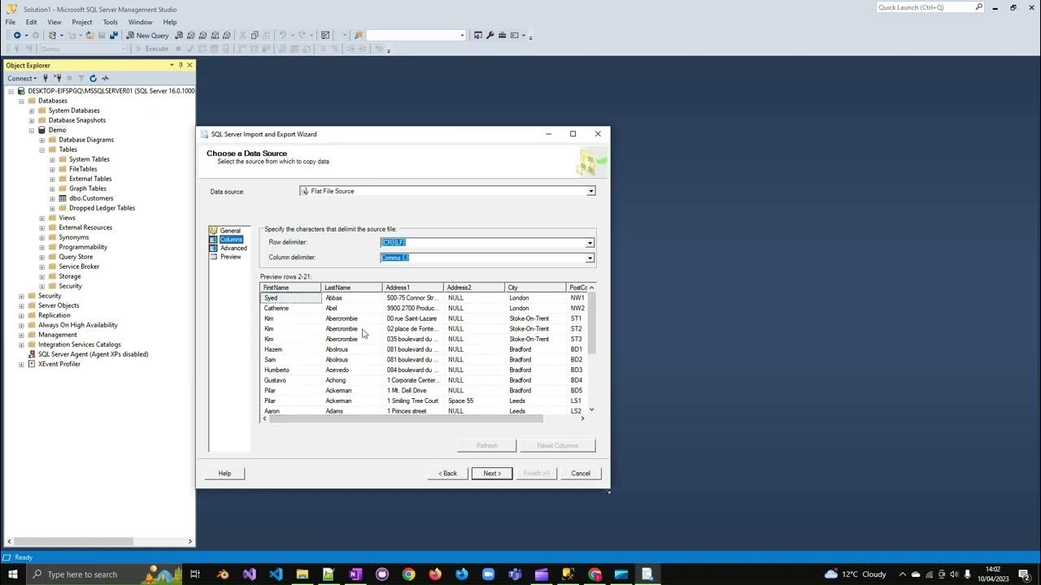The image size is (1041, 585).
Task: Click the Next button in the wizard
Action: click(x=492, y=473)
